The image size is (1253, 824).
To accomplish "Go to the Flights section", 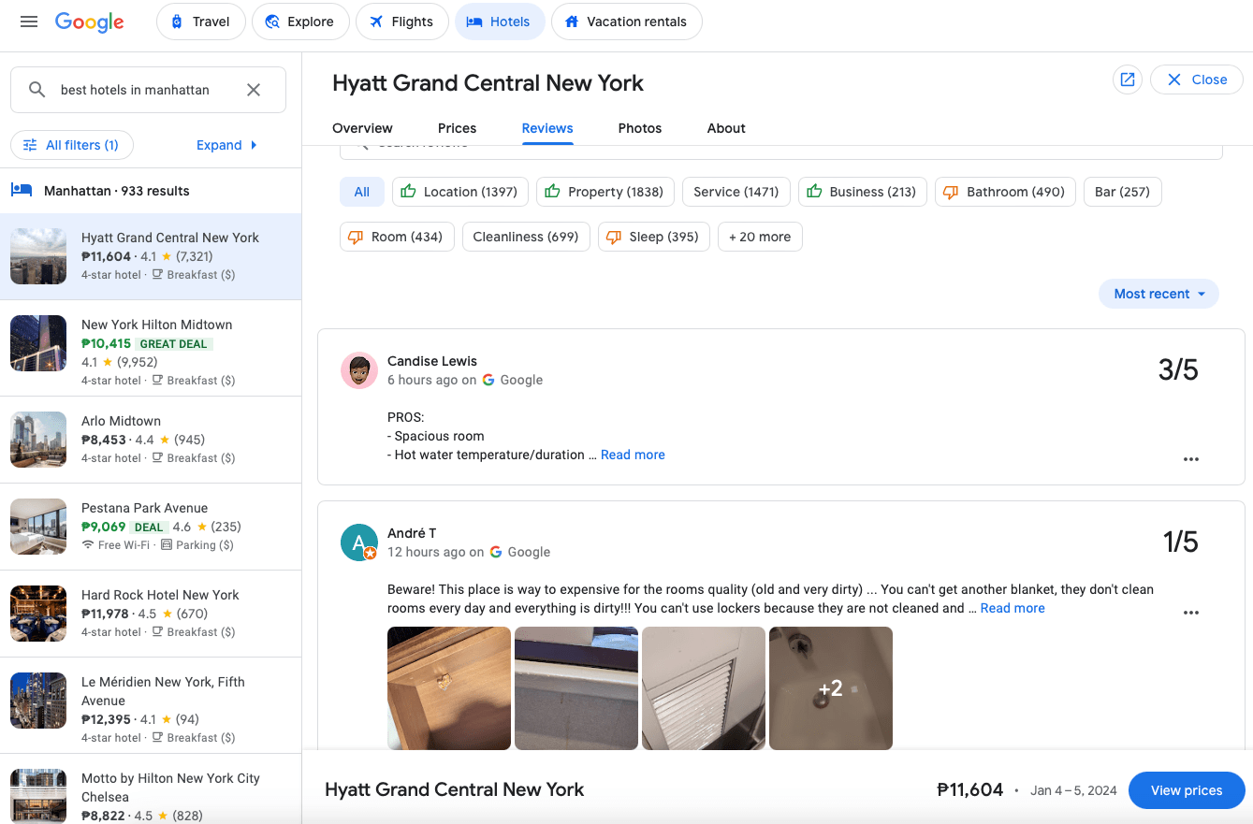I will (402, 22).
